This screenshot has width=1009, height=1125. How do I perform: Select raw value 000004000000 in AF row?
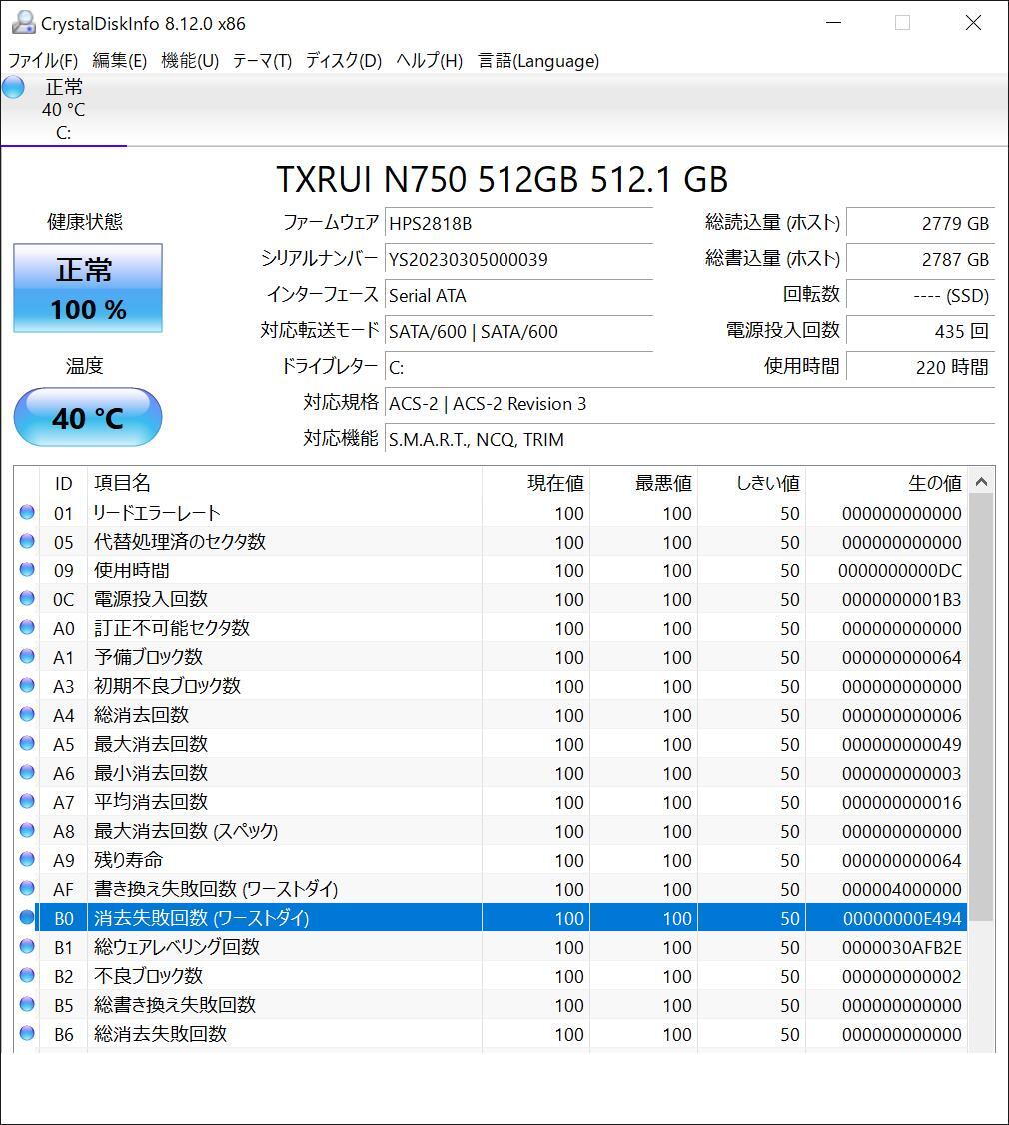(x=901, y=889)
